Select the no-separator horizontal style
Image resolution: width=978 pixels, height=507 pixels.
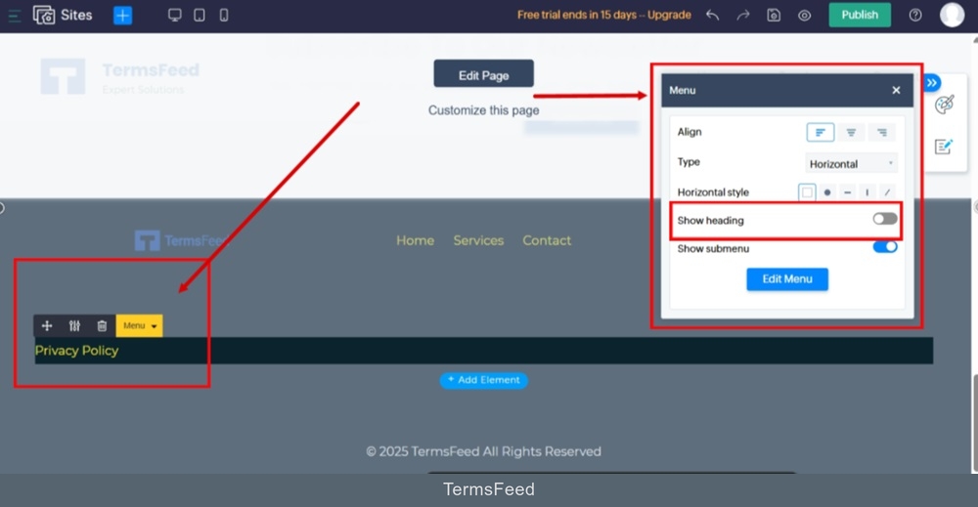807,192
